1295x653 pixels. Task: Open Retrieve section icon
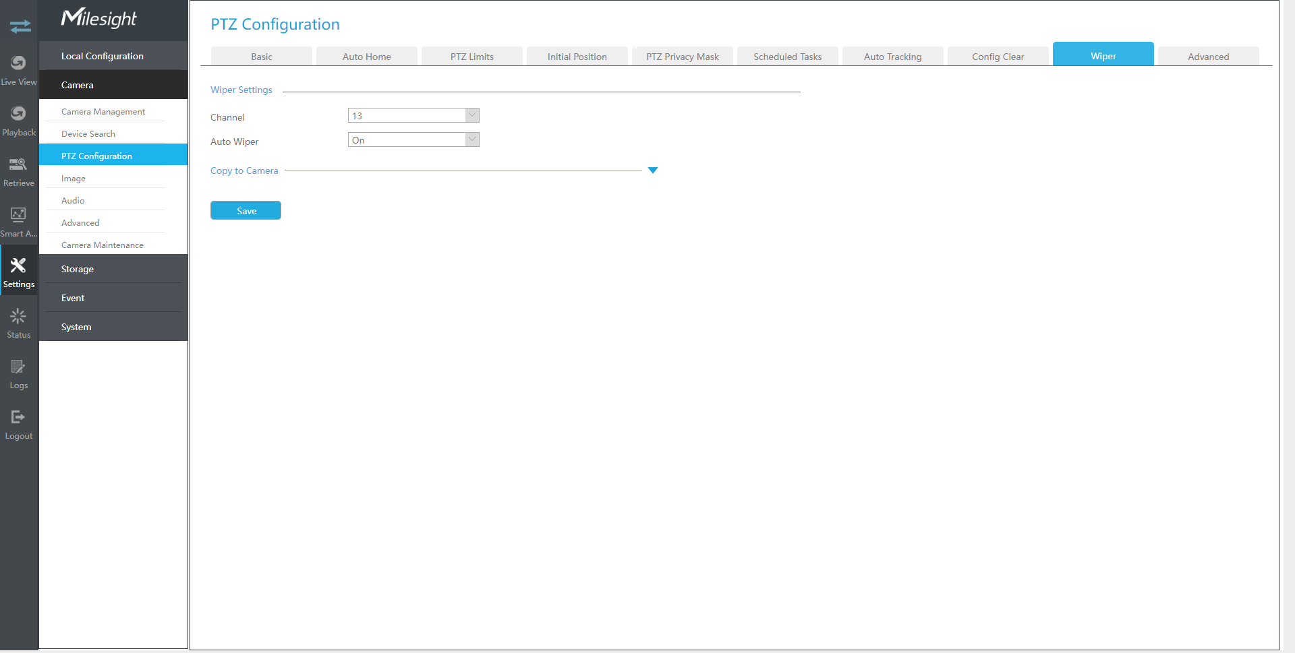19,164
